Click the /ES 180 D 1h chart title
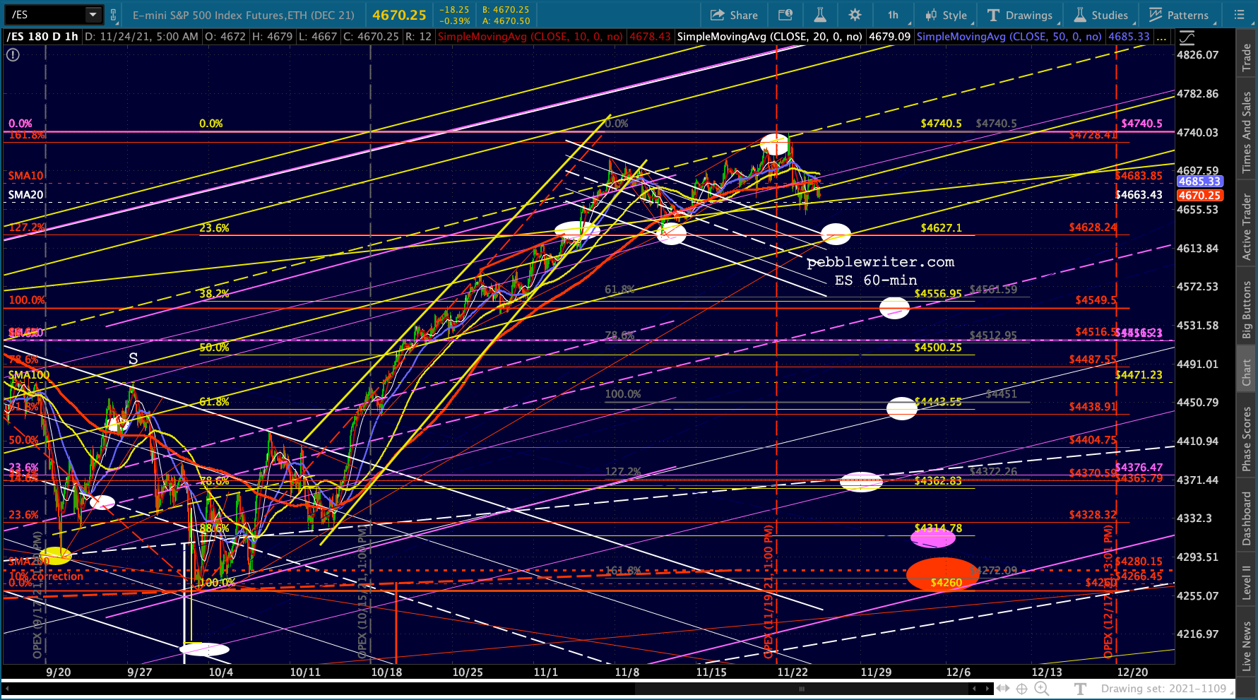1258x700 pixels. tap(42, 37)
